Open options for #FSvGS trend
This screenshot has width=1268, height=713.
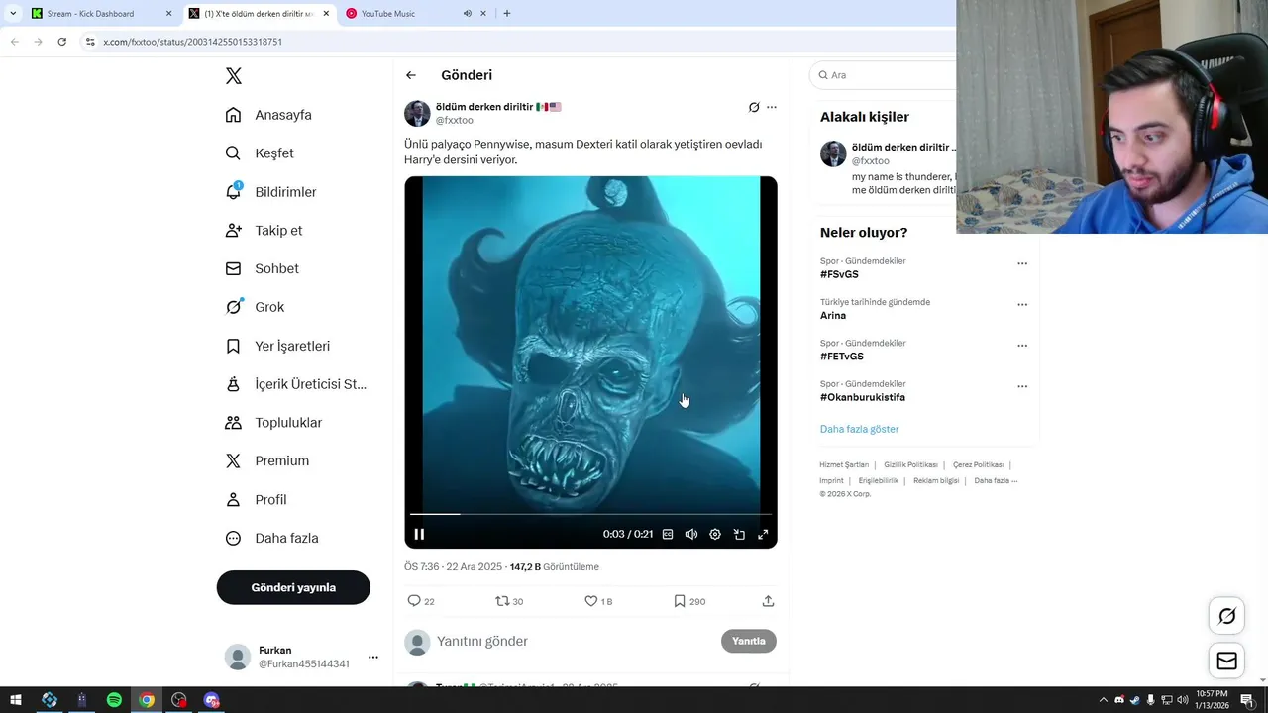1022,263
